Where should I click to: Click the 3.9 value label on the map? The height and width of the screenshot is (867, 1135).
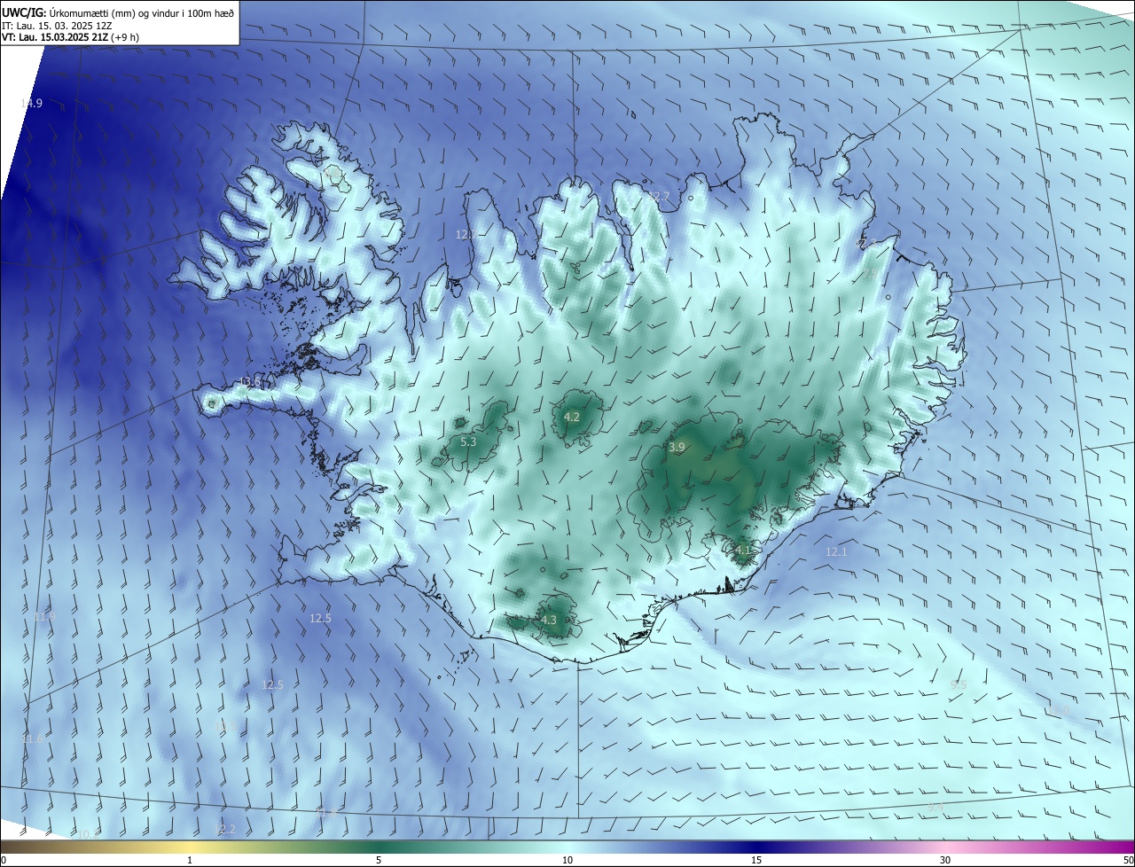(x=677, y=448)
